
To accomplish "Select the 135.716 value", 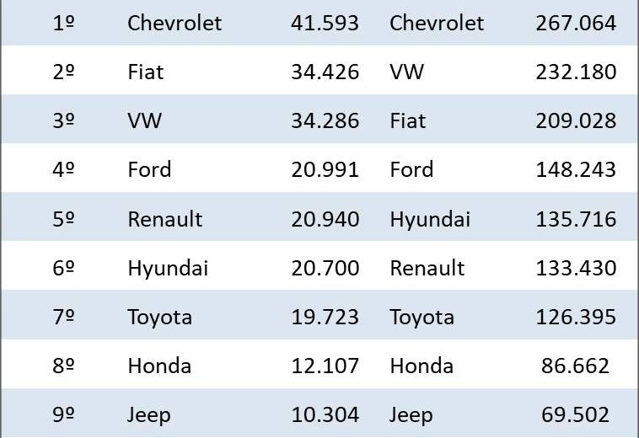I will click(x=576, y=219).
